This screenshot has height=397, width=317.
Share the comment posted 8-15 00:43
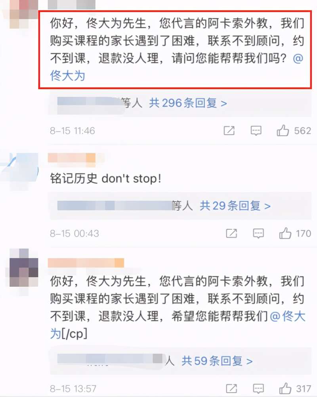231,233
